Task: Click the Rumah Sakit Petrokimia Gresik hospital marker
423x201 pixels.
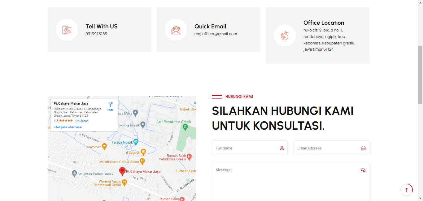Action: (x=189, y=157)
